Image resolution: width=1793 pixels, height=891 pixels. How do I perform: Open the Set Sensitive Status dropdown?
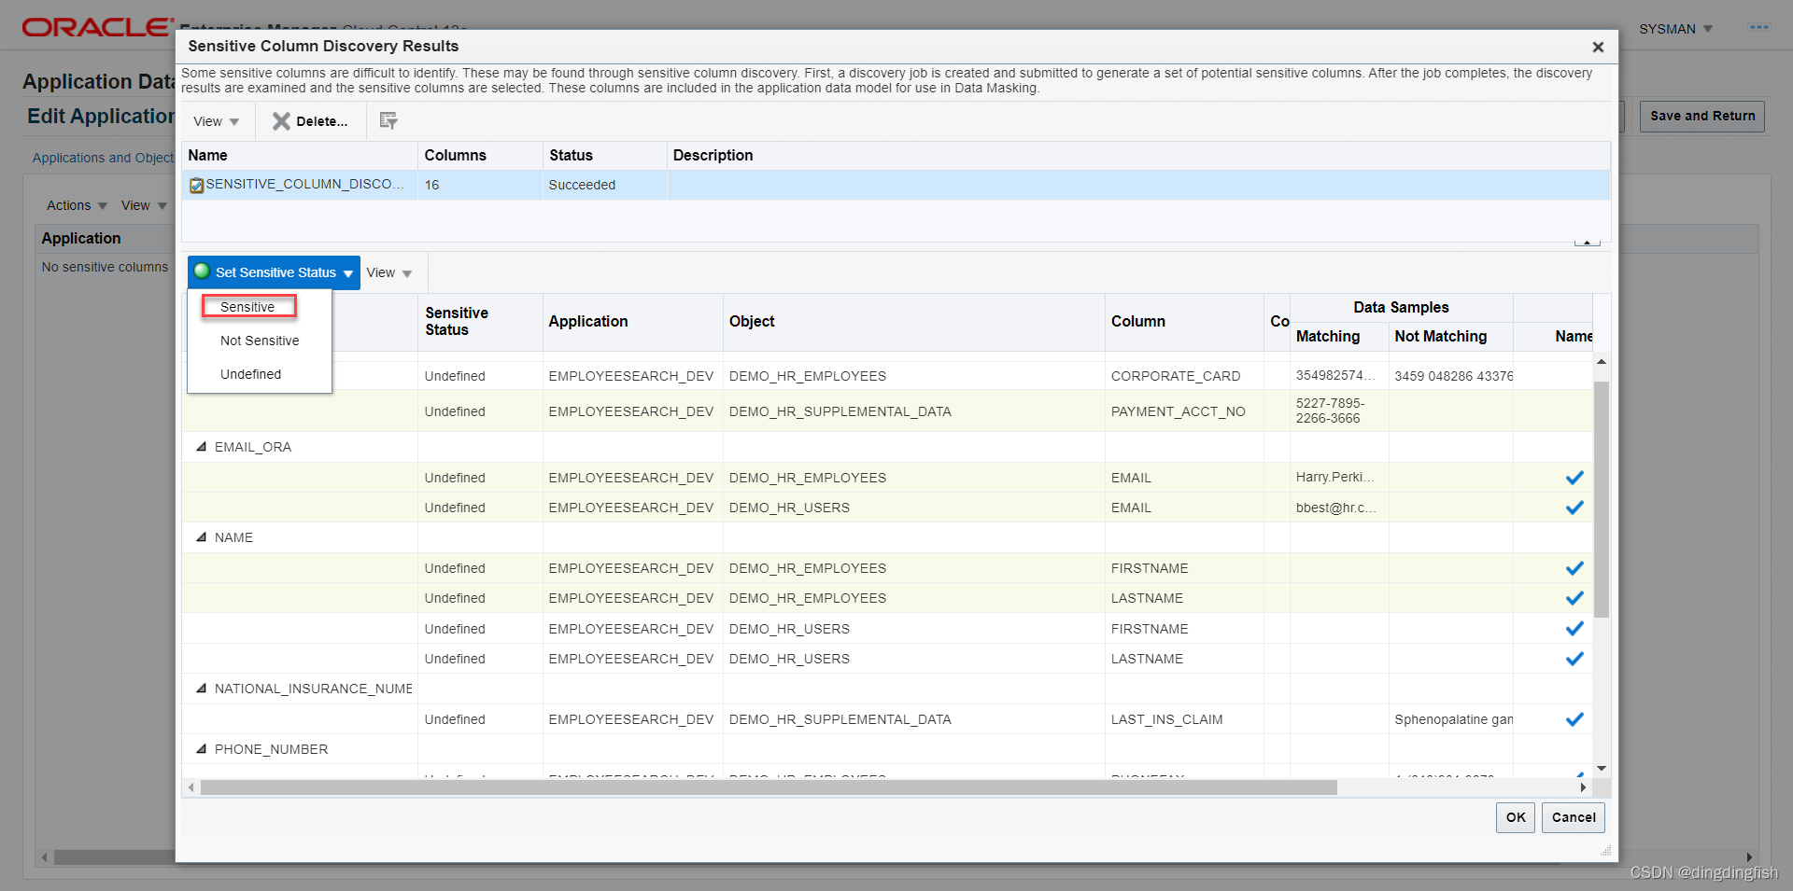[274, 272]
